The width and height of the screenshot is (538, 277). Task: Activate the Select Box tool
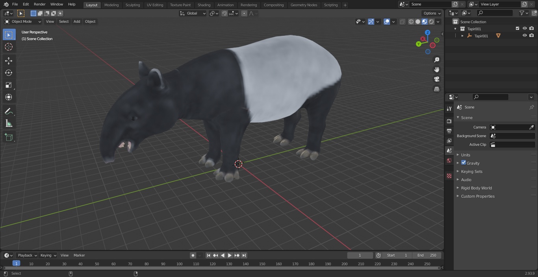[x=9, y=35]
